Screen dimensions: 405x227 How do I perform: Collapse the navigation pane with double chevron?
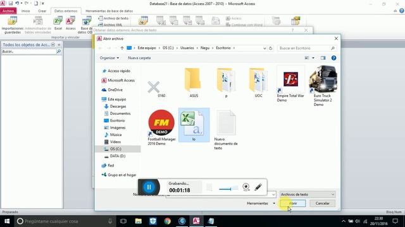(59, 45)
